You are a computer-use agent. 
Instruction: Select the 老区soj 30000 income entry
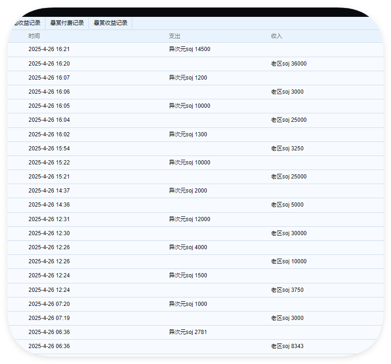[289, 233]
